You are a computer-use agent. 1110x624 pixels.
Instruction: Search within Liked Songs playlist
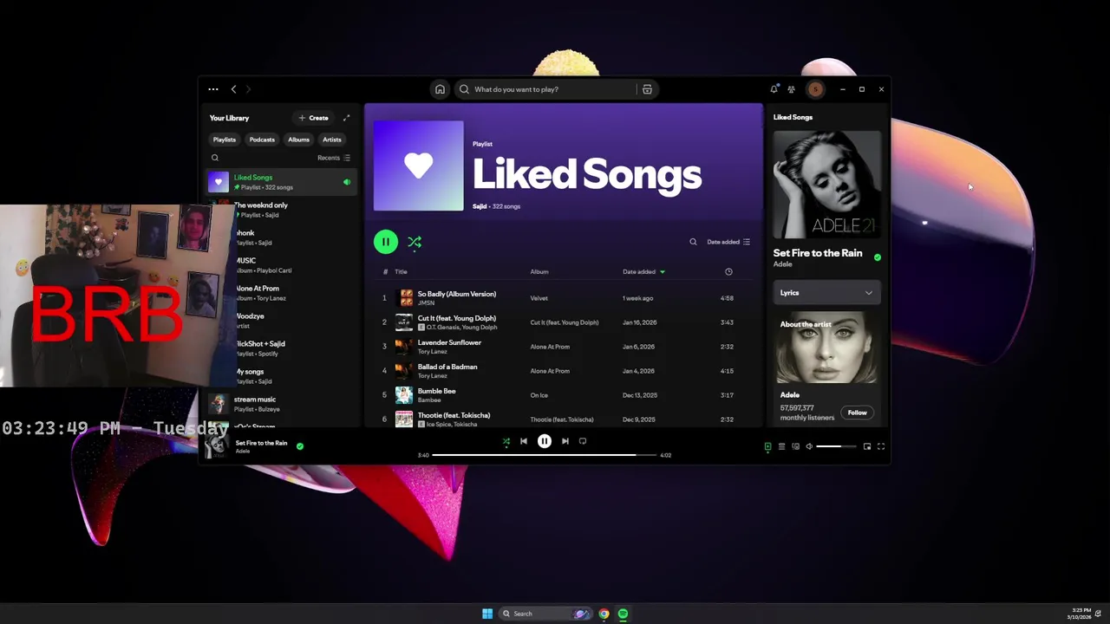[x=693, y=242]
